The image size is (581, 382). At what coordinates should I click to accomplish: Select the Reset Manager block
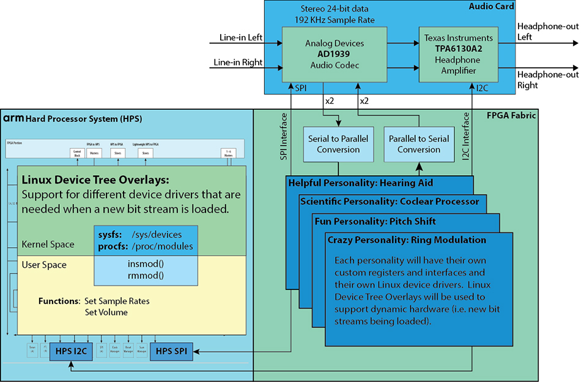tap(128, 351)
